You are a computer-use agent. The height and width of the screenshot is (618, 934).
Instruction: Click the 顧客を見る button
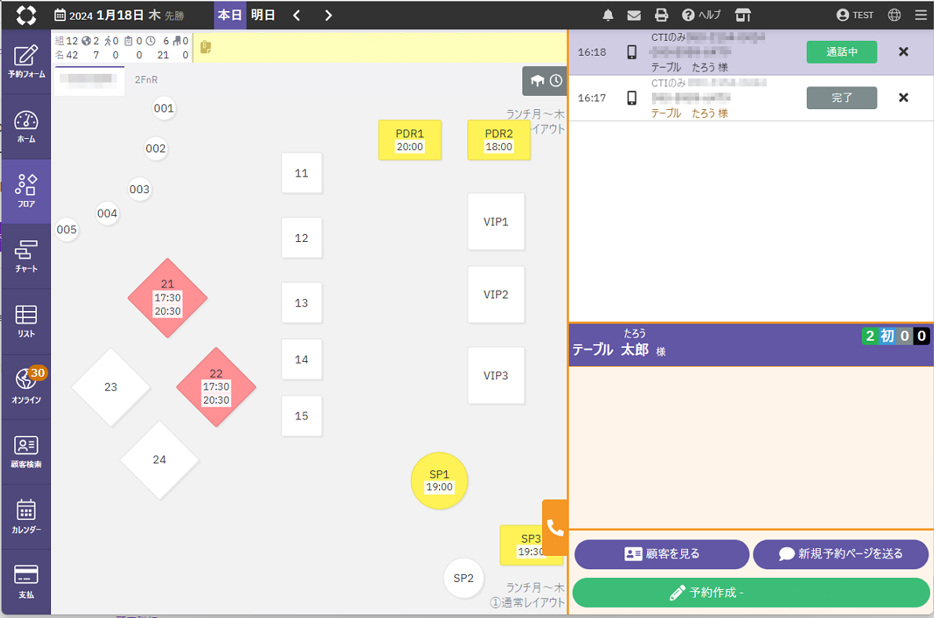[661, 554]
